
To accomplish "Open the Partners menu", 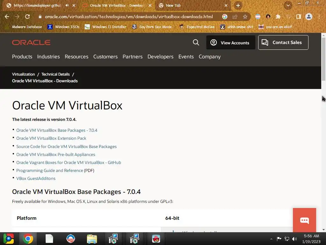I will point(132,57).
